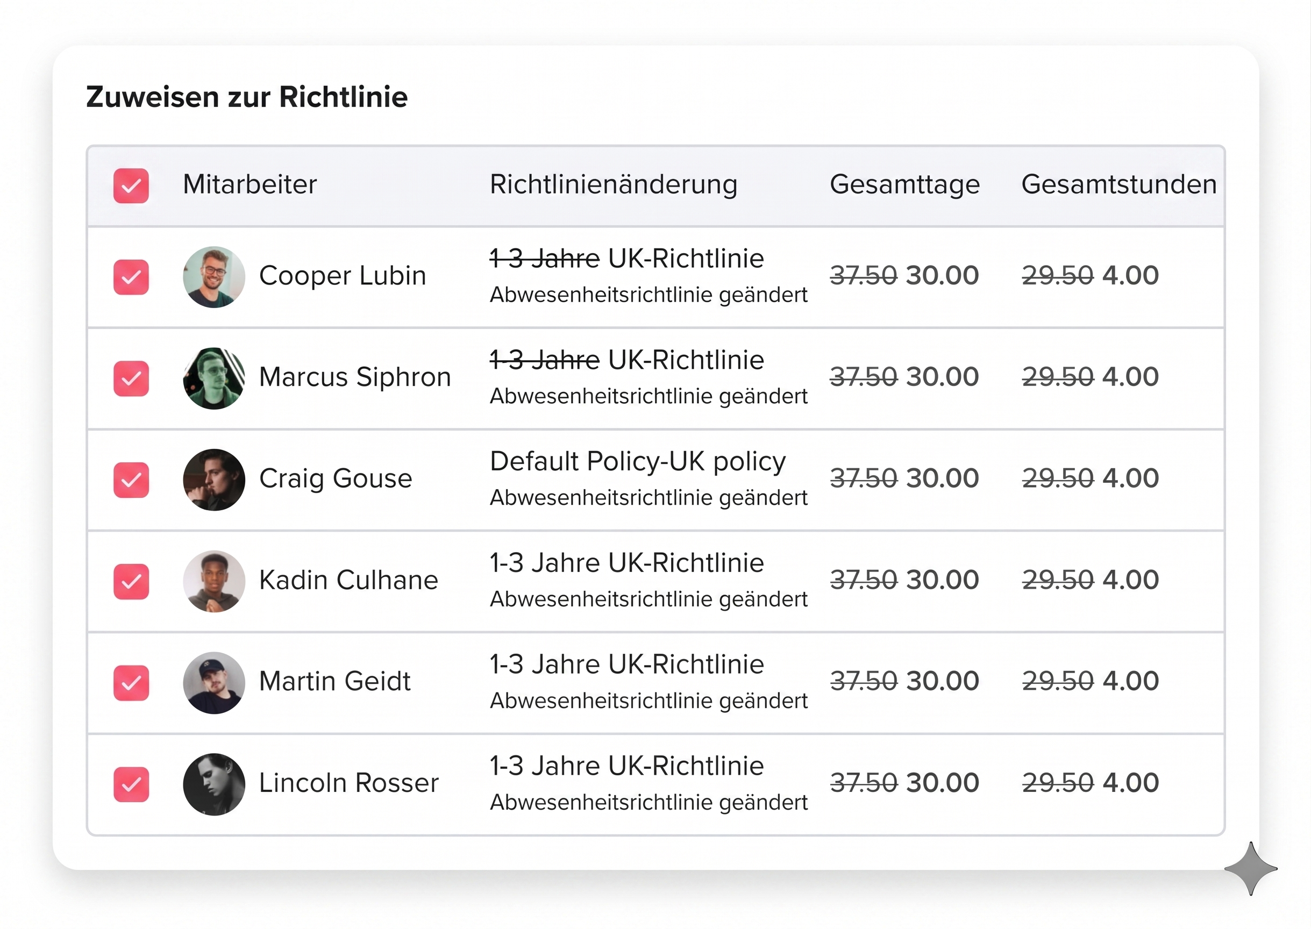The height and width of the screenshot is (929, 1311).
Task: Click the name Lincoln Rosser
Action: coord(348,783)
